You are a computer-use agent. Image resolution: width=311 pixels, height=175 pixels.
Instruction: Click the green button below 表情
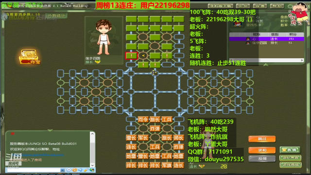[291, 157]
